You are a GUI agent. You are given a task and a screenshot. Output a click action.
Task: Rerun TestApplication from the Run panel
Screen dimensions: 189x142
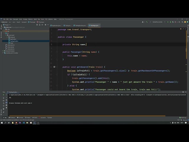coord(4,95)
